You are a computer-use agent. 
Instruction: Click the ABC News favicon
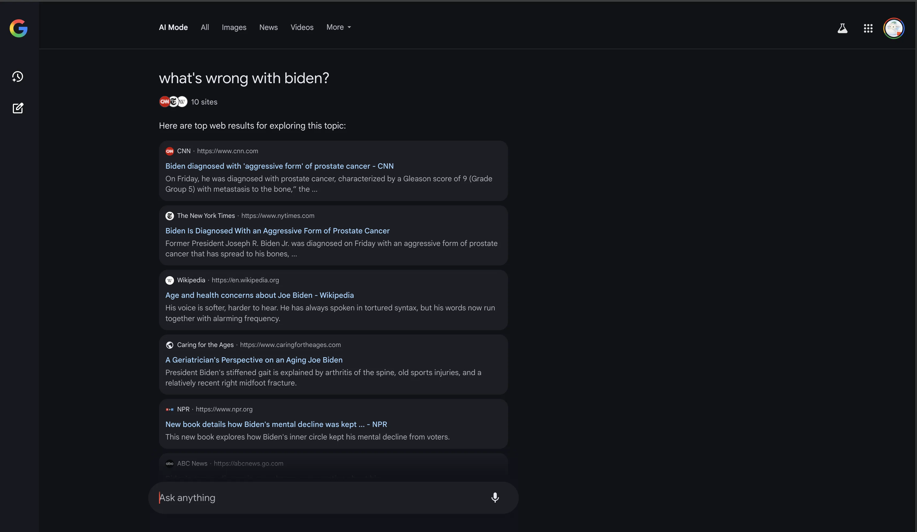click(170, 463)
